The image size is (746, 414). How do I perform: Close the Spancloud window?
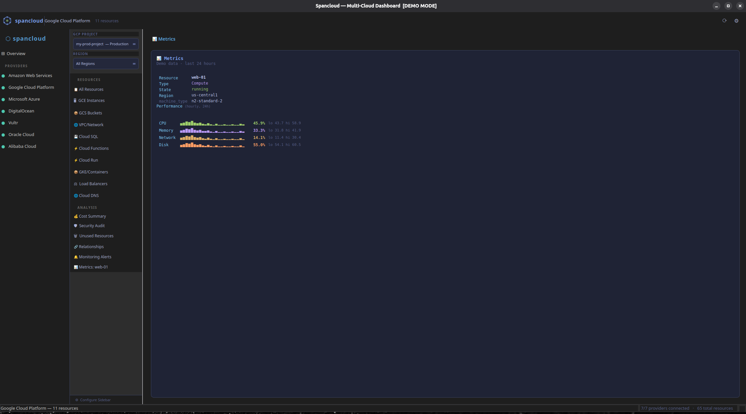coord(740,6)
